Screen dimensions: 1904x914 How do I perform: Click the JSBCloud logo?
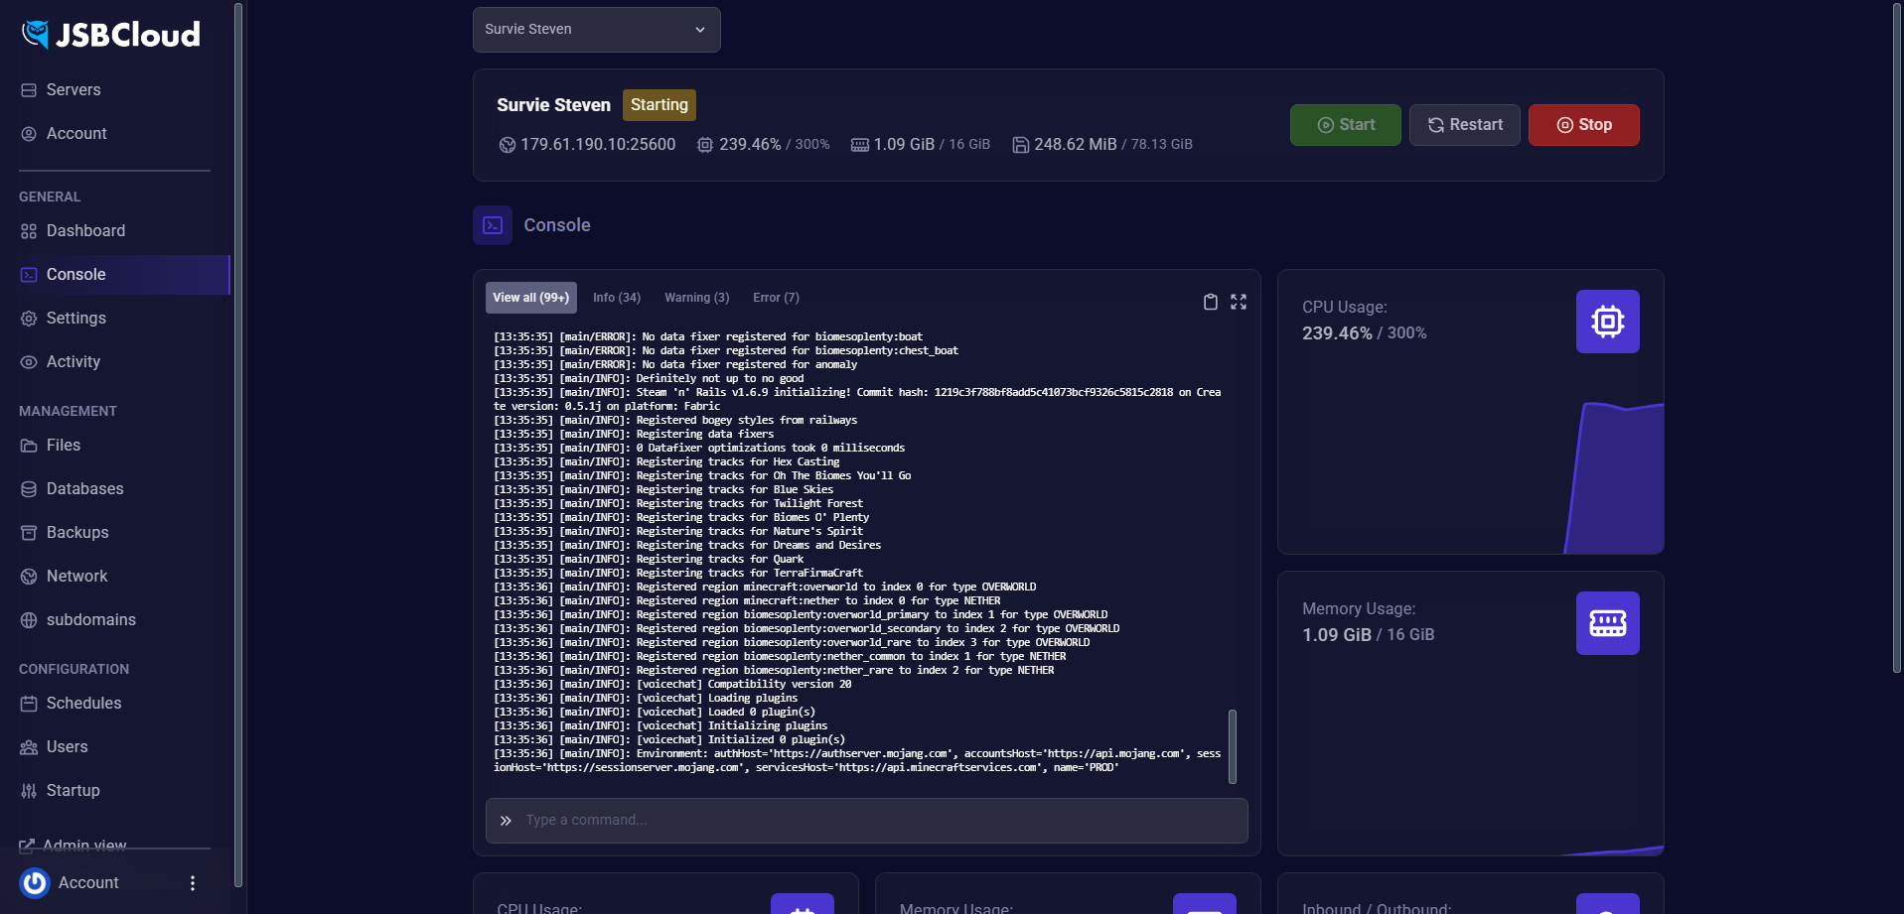111,35
